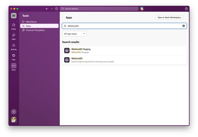Click the More ellipsis icon

14,65
